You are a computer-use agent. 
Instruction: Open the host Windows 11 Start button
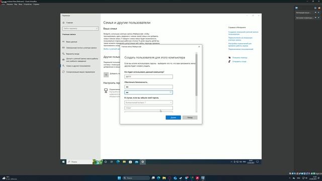(x=119, y=178)
